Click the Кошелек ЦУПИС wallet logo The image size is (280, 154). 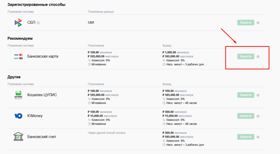[18, 95]
